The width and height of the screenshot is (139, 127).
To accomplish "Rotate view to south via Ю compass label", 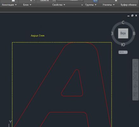I will pyautogui.click(x=123, y=45).
